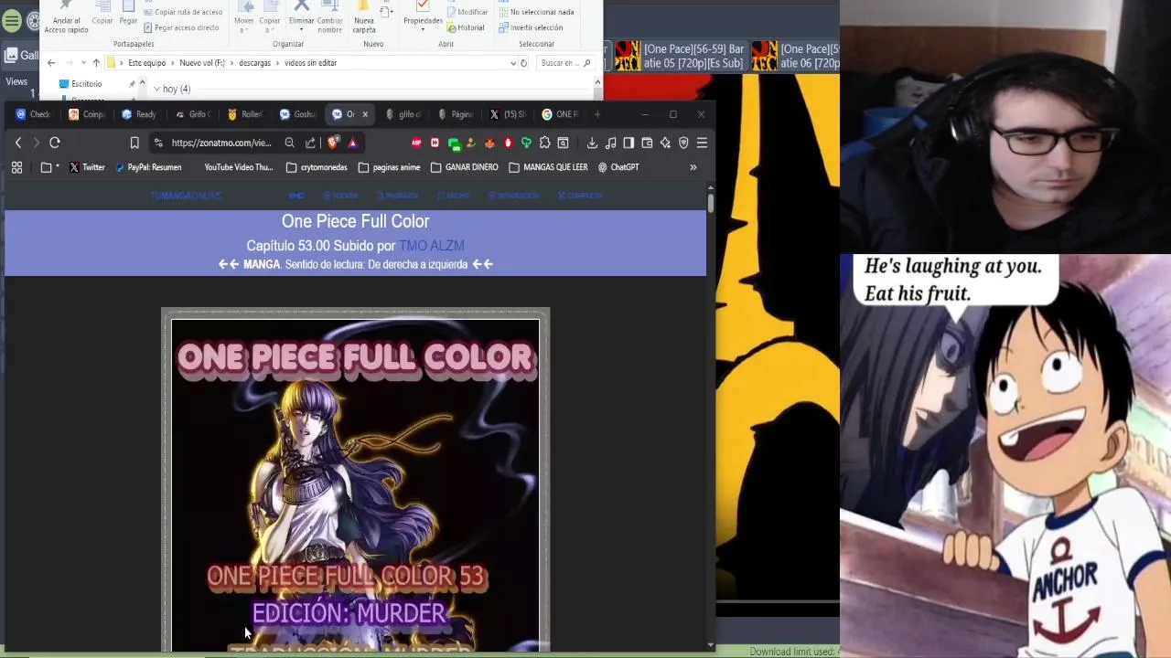
Task: Open the ChatGPT bookmark
Action: click(618, 167)
